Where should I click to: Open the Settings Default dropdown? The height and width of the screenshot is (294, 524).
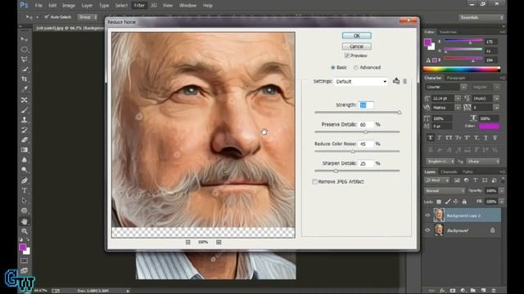point(360,82)
